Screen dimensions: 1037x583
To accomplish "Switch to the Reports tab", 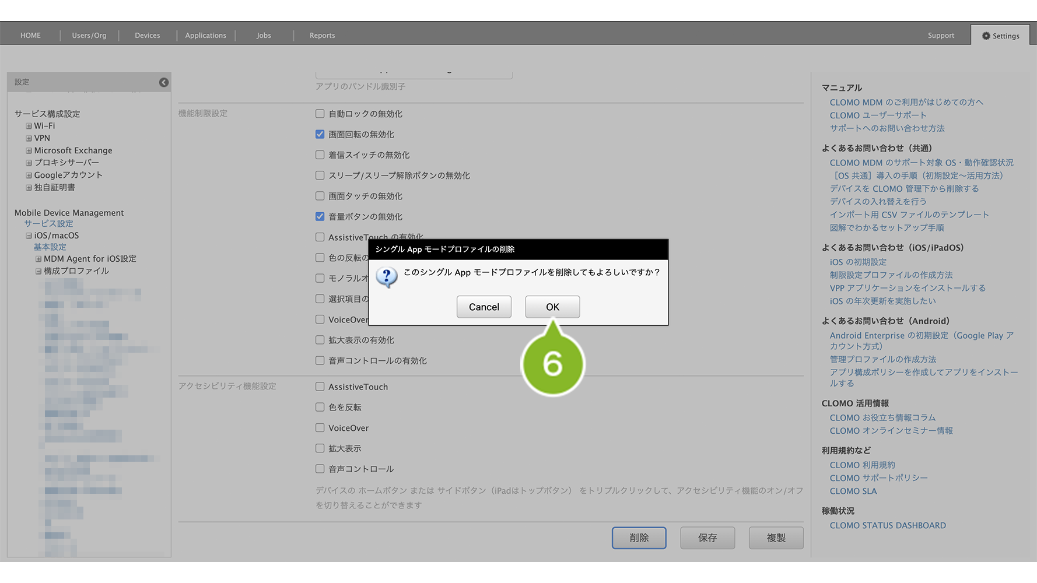I will tap(322, 36).
